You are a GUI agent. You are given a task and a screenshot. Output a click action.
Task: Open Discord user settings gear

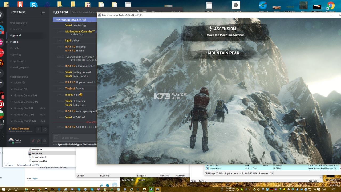point(44,141)
